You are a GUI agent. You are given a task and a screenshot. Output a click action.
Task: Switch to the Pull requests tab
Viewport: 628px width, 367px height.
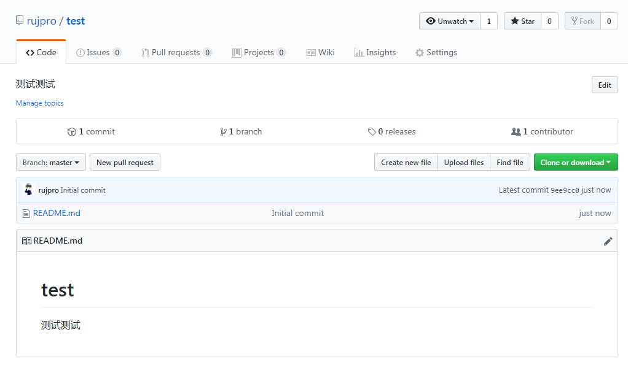(176, 52)
